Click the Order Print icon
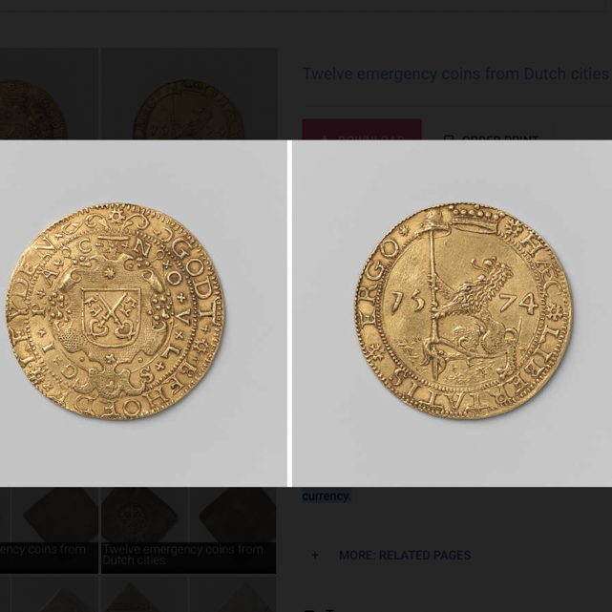The image size is (612, 612). [x=449, y=137]
